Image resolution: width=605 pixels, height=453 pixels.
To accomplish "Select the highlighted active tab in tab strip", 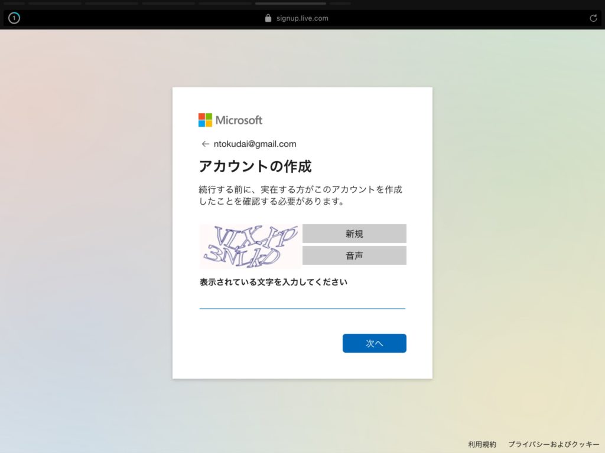I will coord(290,4).
